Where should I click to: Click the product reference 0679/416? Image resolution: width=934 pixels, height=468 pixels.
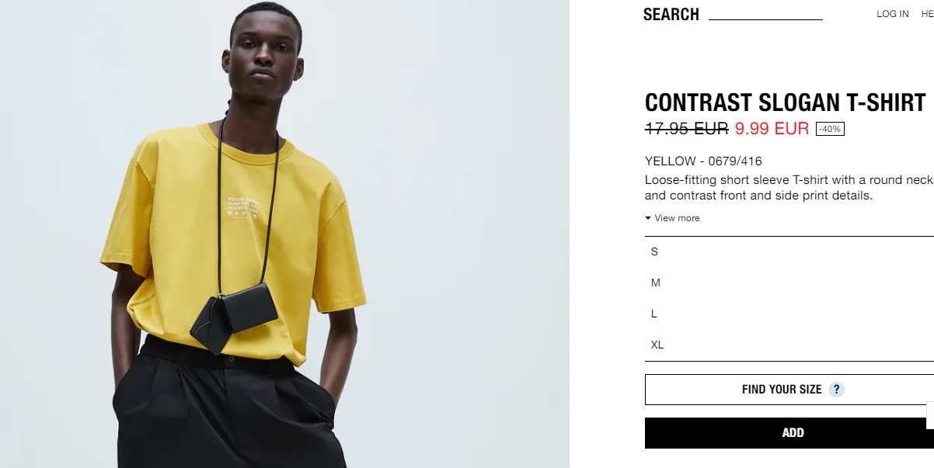(735, 161)
